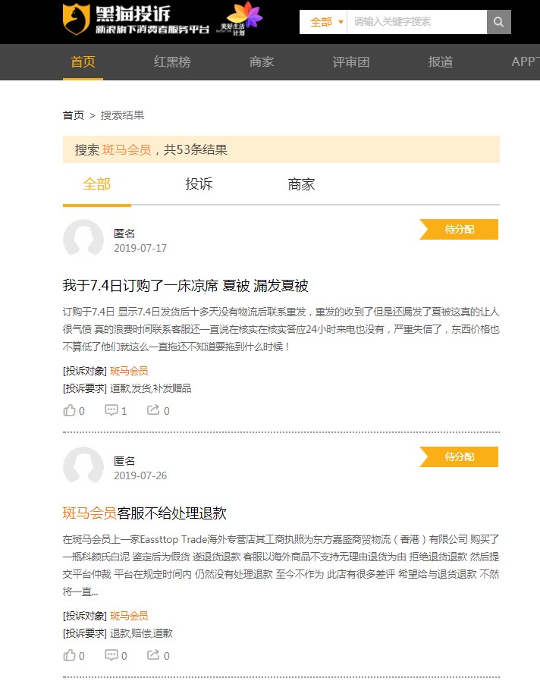Switch to the 商家 results tab
The height and width of the screenshot is (684, 540).
coord(301,184)
